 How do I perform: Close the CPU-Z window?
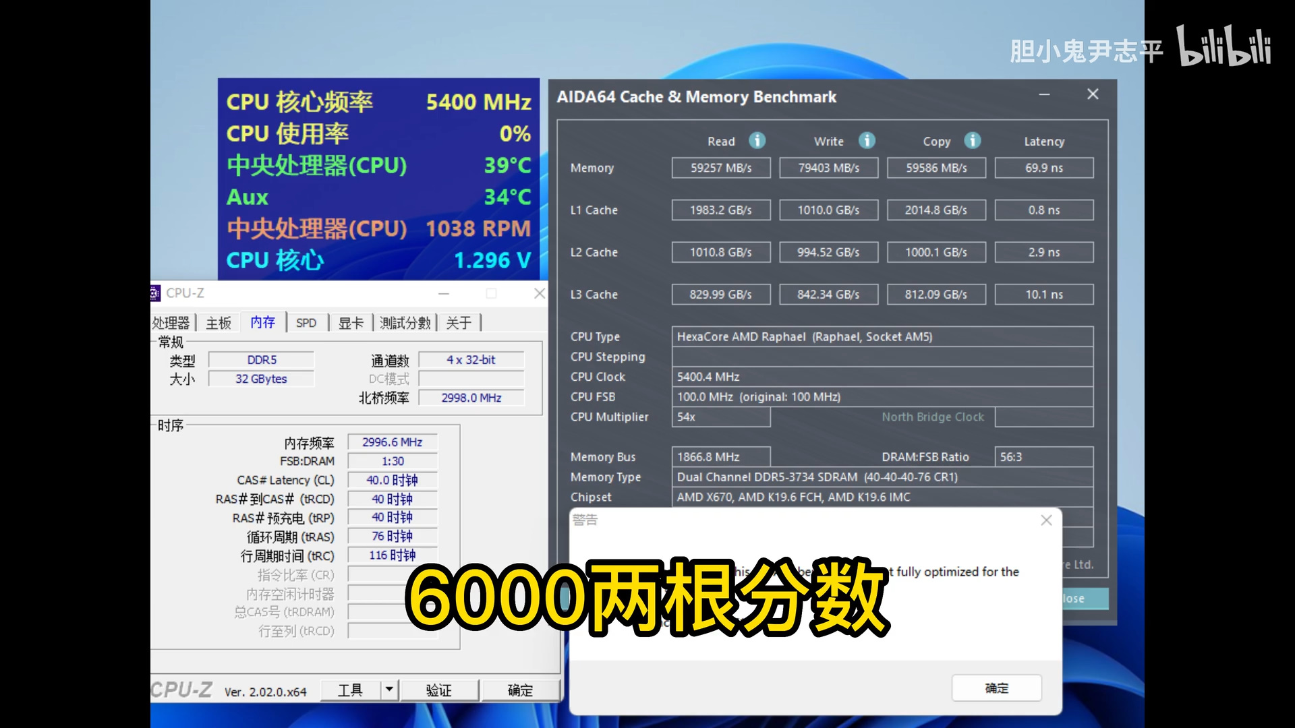point(540,293)
